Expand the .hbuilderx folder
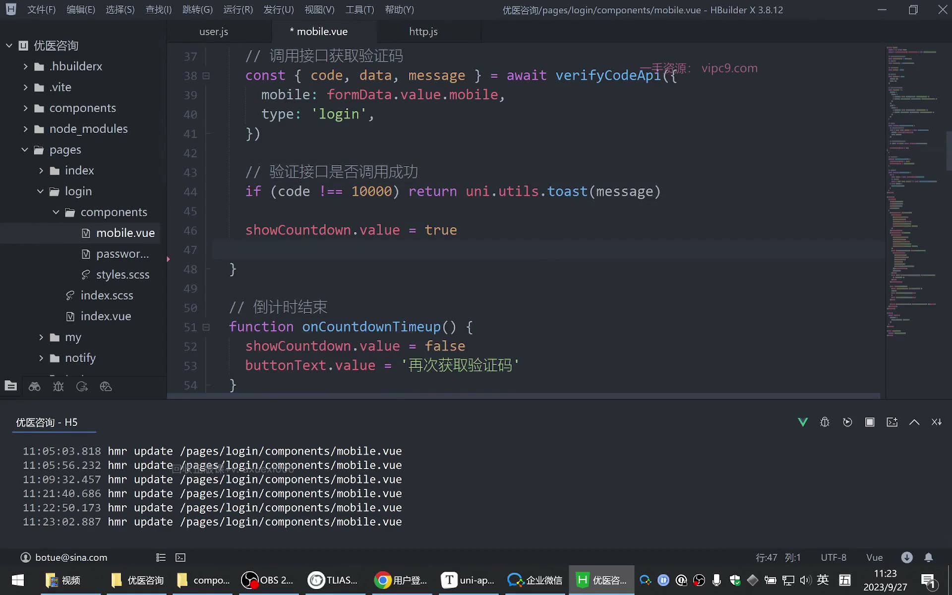Image resolution: width=952 pixels, height=595 pixels. (25, 66)
